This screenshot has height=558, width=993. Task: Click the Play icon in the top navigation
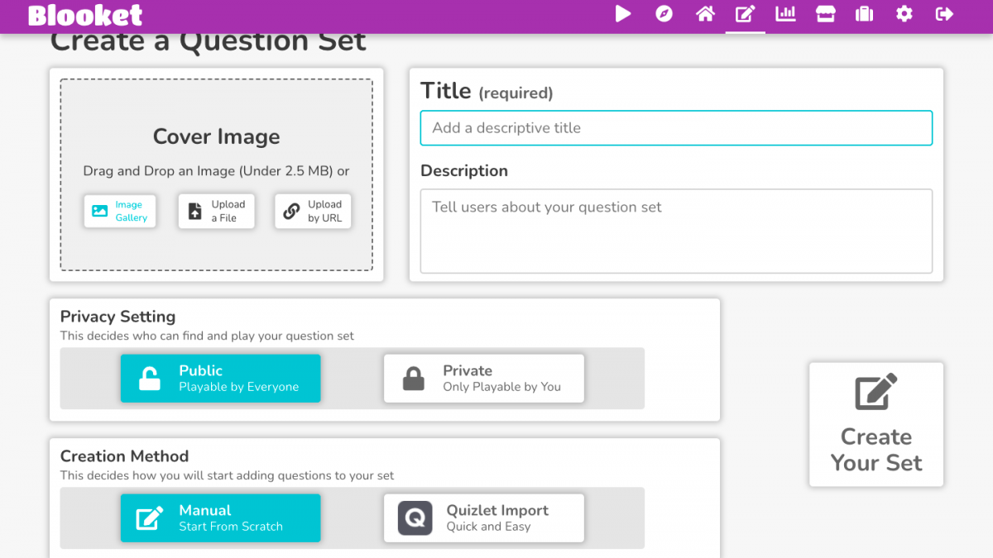(x=623, y=14)
